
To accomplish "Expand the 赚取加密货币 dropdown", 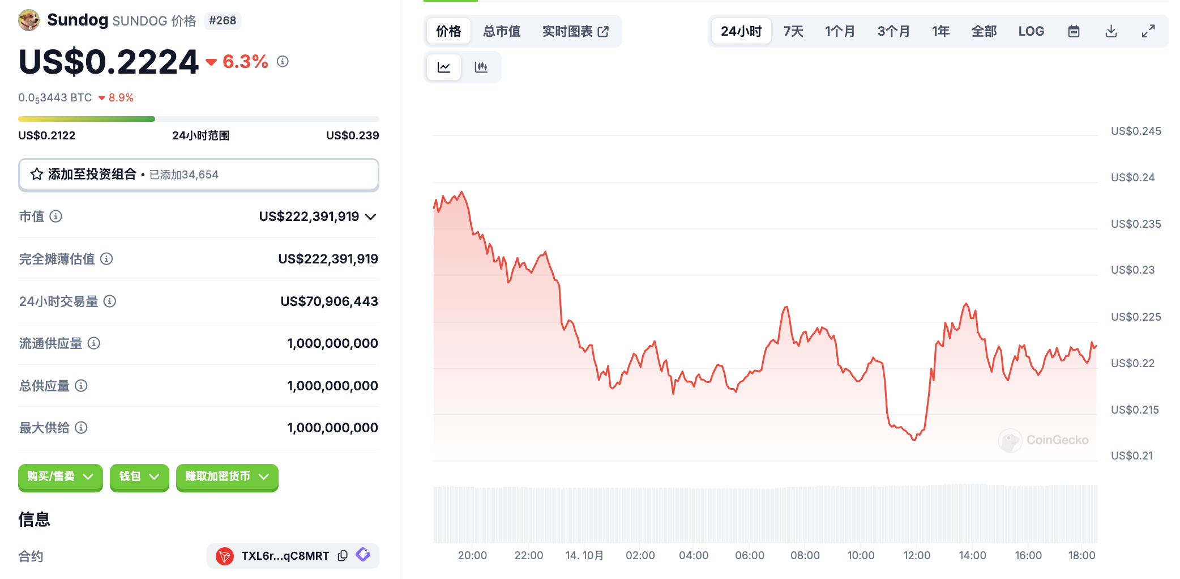I will [x=227, y=476].
